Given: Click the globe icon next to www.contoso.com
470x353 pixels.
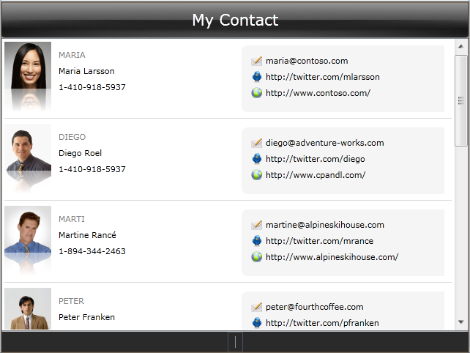Looking at the screenshot, I should [256, 93].
